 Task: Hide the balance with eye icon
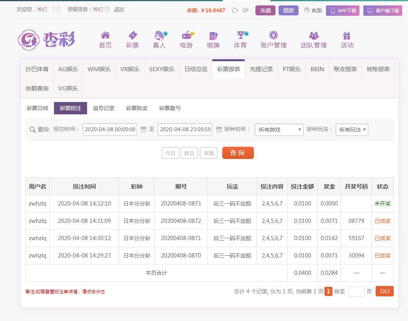point(245,10)
